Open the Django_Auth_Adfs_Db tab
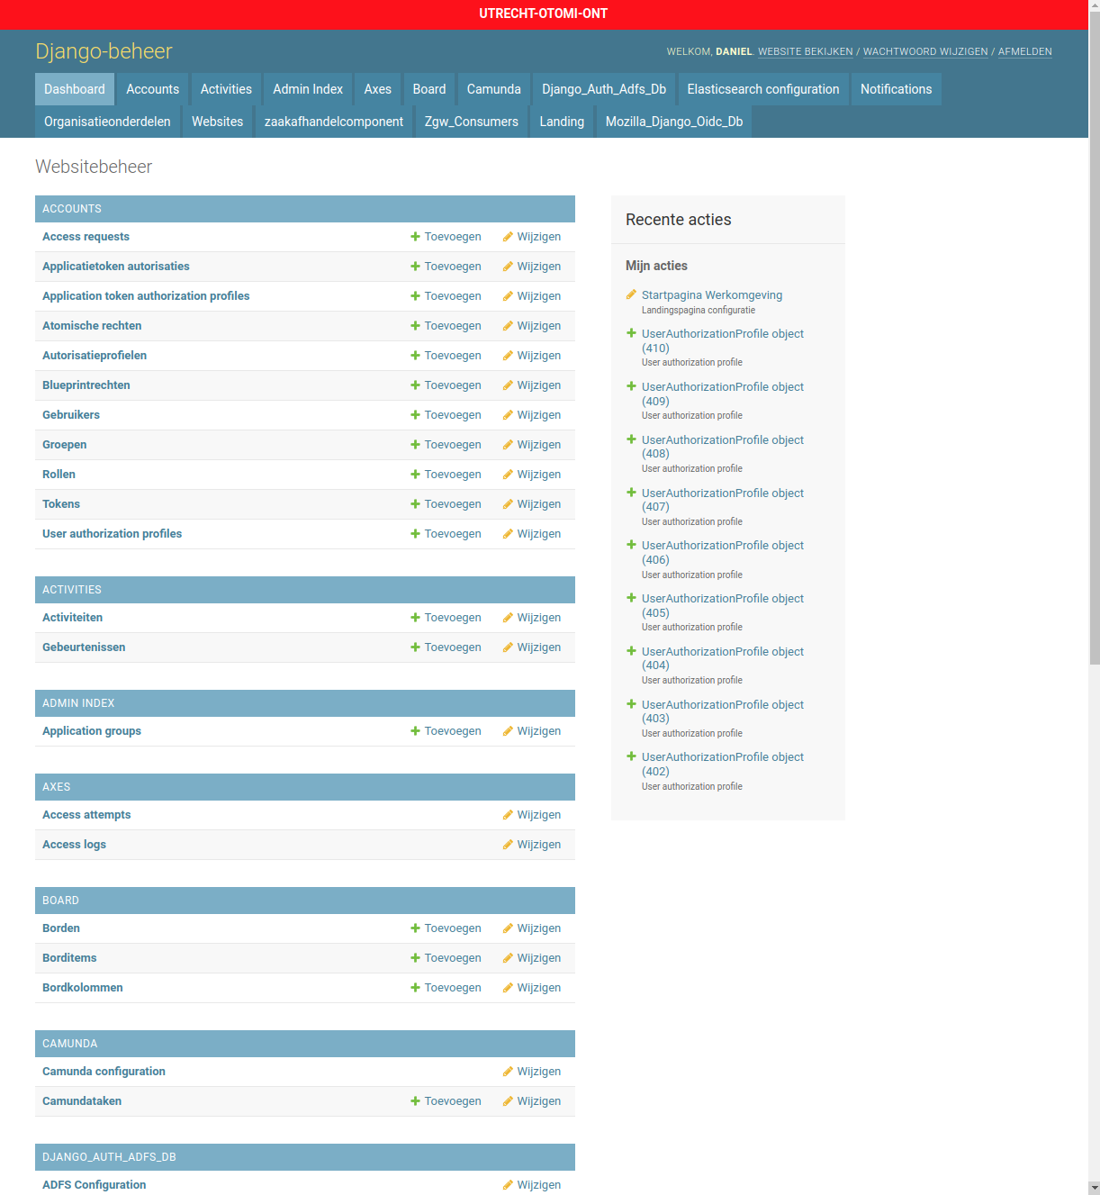This screenshot has height=1195, width=1100. 604,89
